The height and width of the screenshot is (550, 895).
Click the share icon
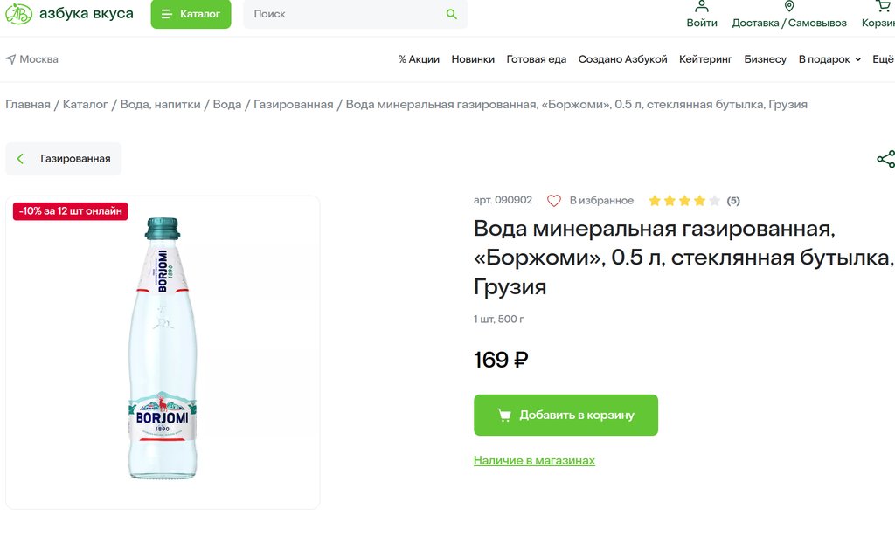point(886,159)
